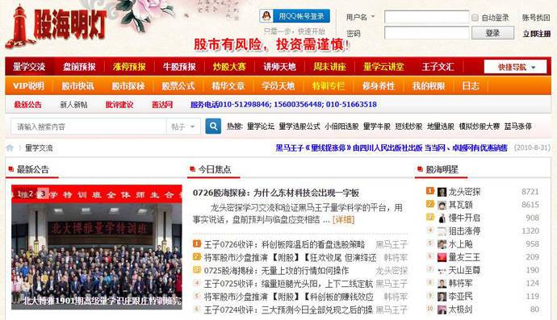Click hot search term 量学论坛

pyautogui.click(x=261, y=127)
